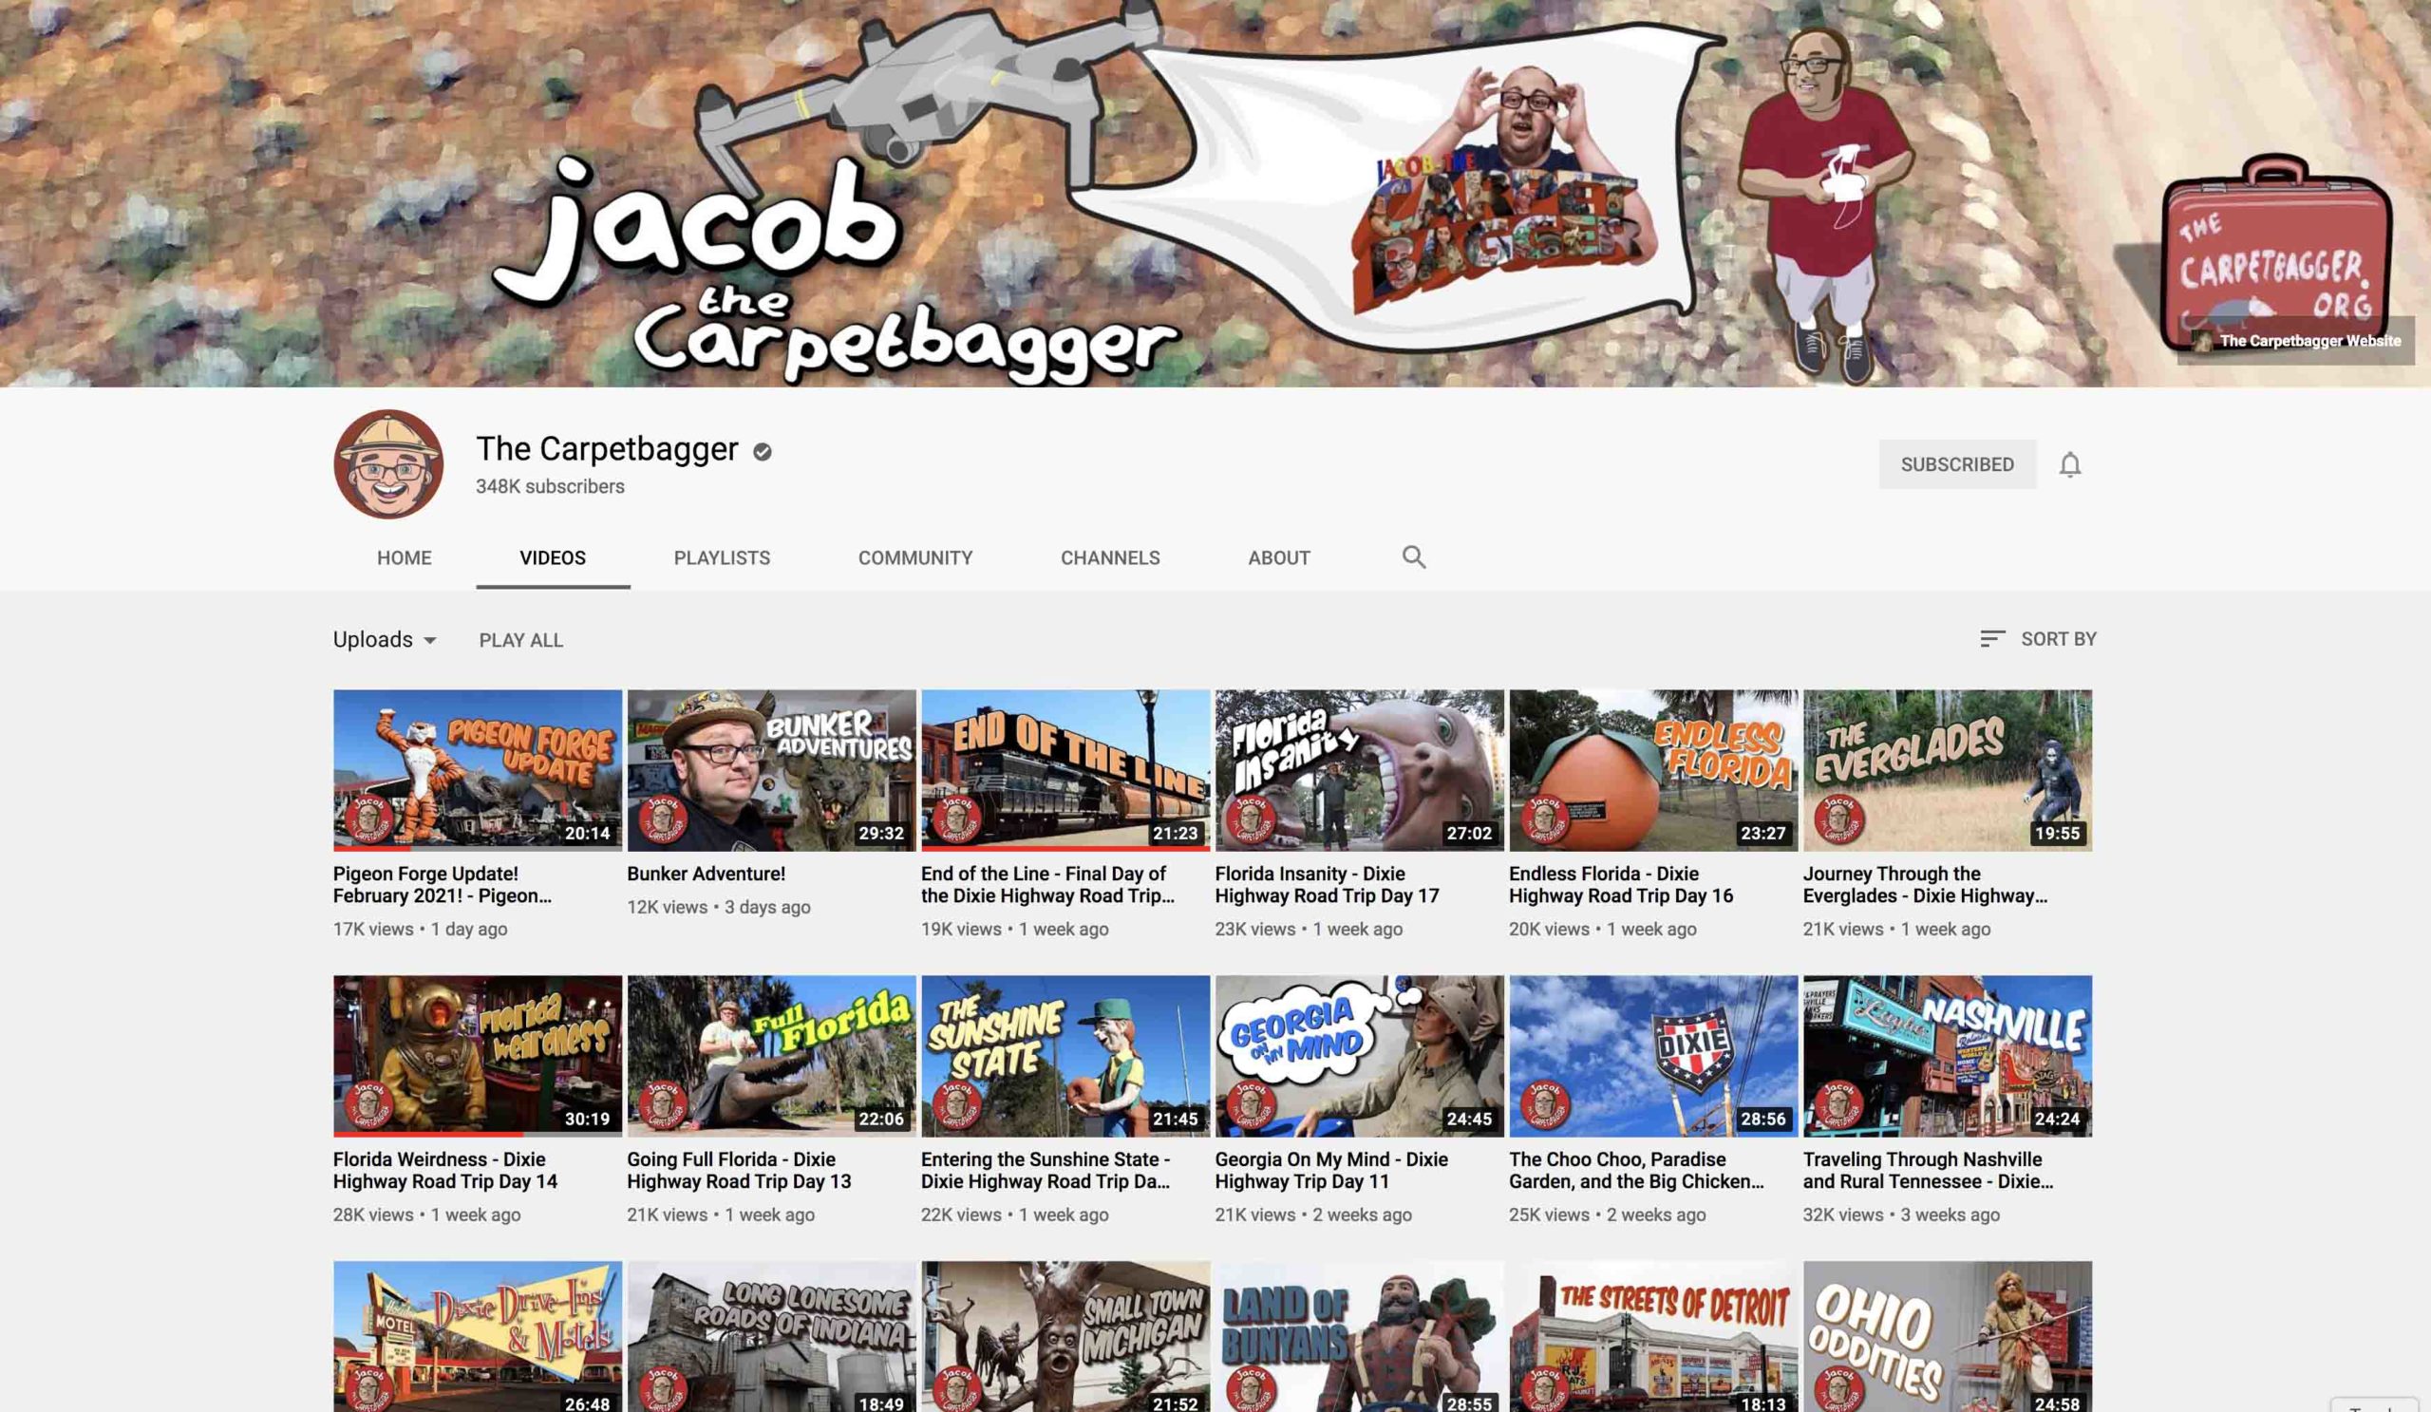Click the 20:14 duration badge

pos(588,834)
